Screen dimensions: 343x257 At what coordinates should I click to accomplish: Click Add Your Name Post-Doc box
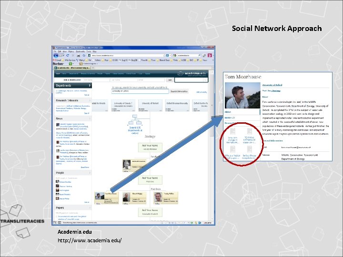click(150, 179)
